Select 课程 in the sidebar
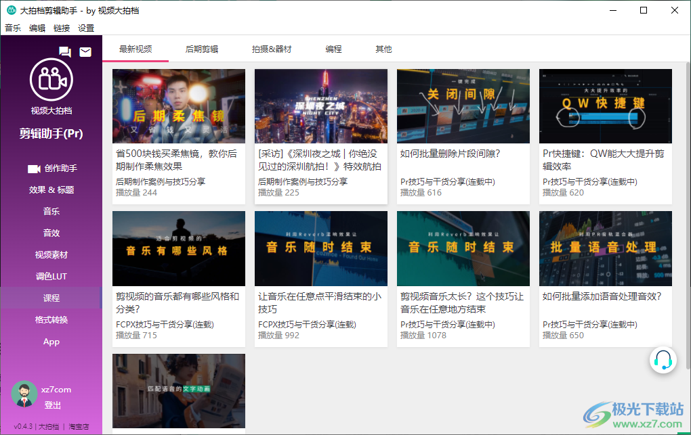The height and width of the screenshot is (435, 691). 51,298
